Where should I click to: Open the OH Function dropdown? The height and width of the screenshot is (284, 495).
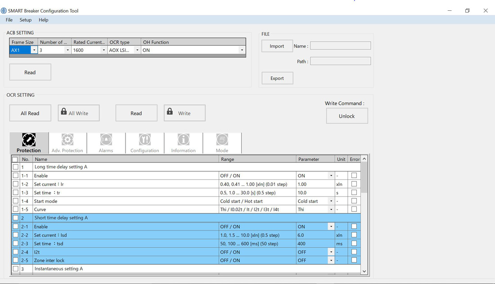242,50
